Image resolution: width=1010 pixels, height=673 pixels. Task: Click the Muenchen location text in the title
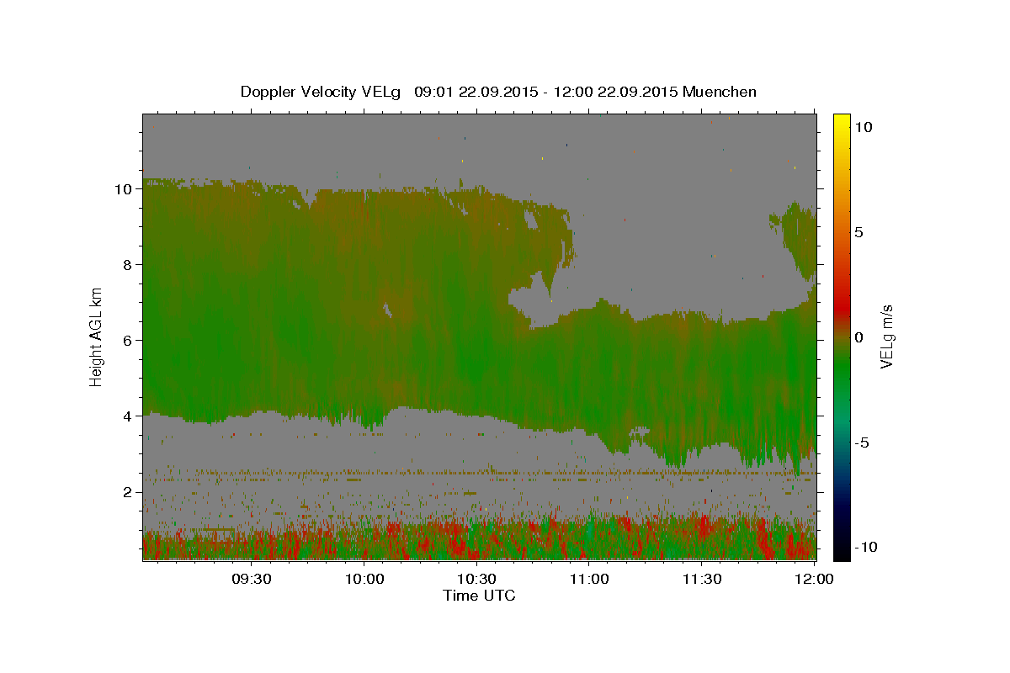pos(720,92)
